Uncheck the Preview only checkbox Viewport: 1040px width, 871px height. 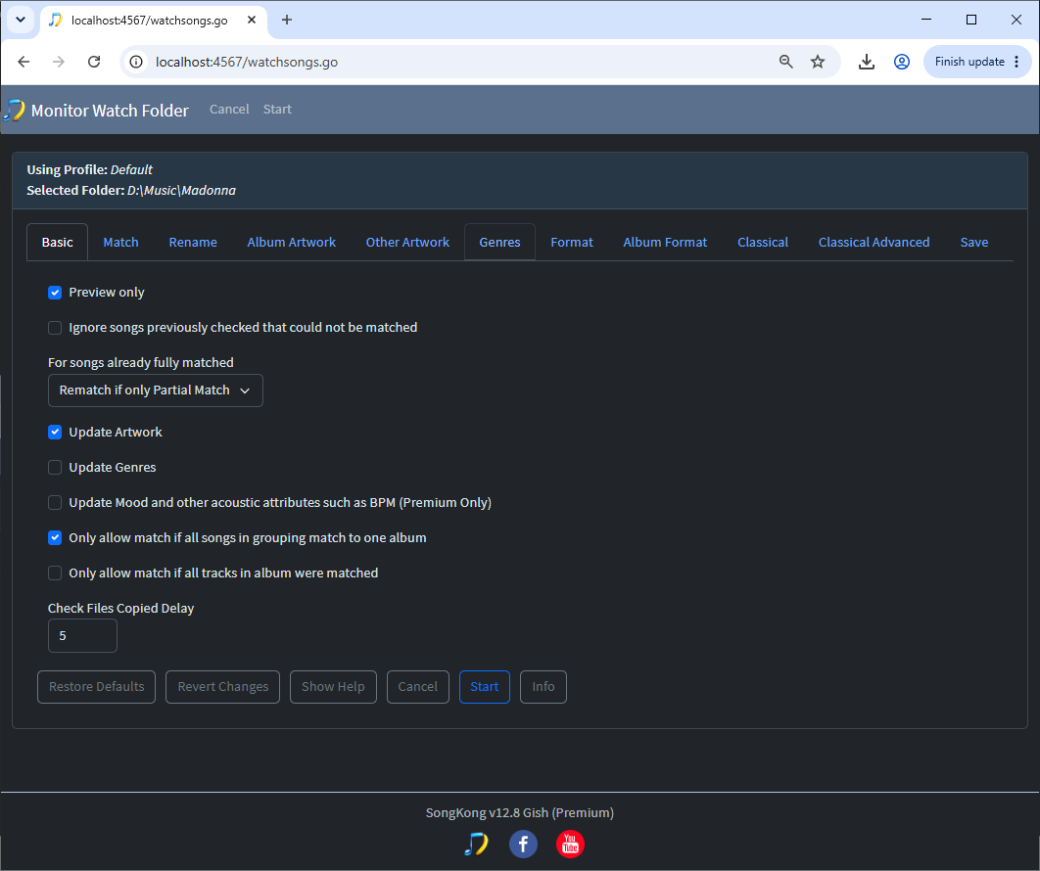click(x=55, y=293)
